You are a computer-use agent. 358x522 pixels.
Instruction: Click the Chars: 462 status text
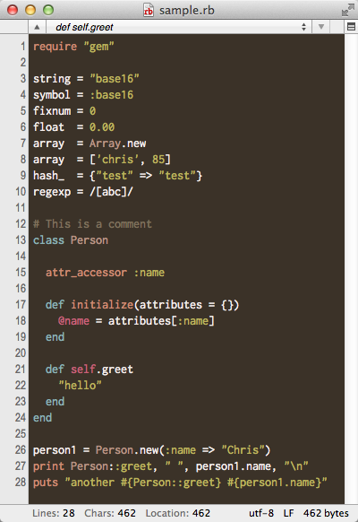pos(110,513)
